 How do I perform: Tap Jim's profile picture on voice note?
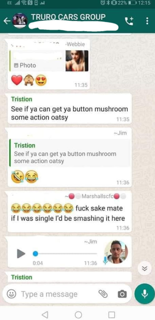[x=116, y=252]
